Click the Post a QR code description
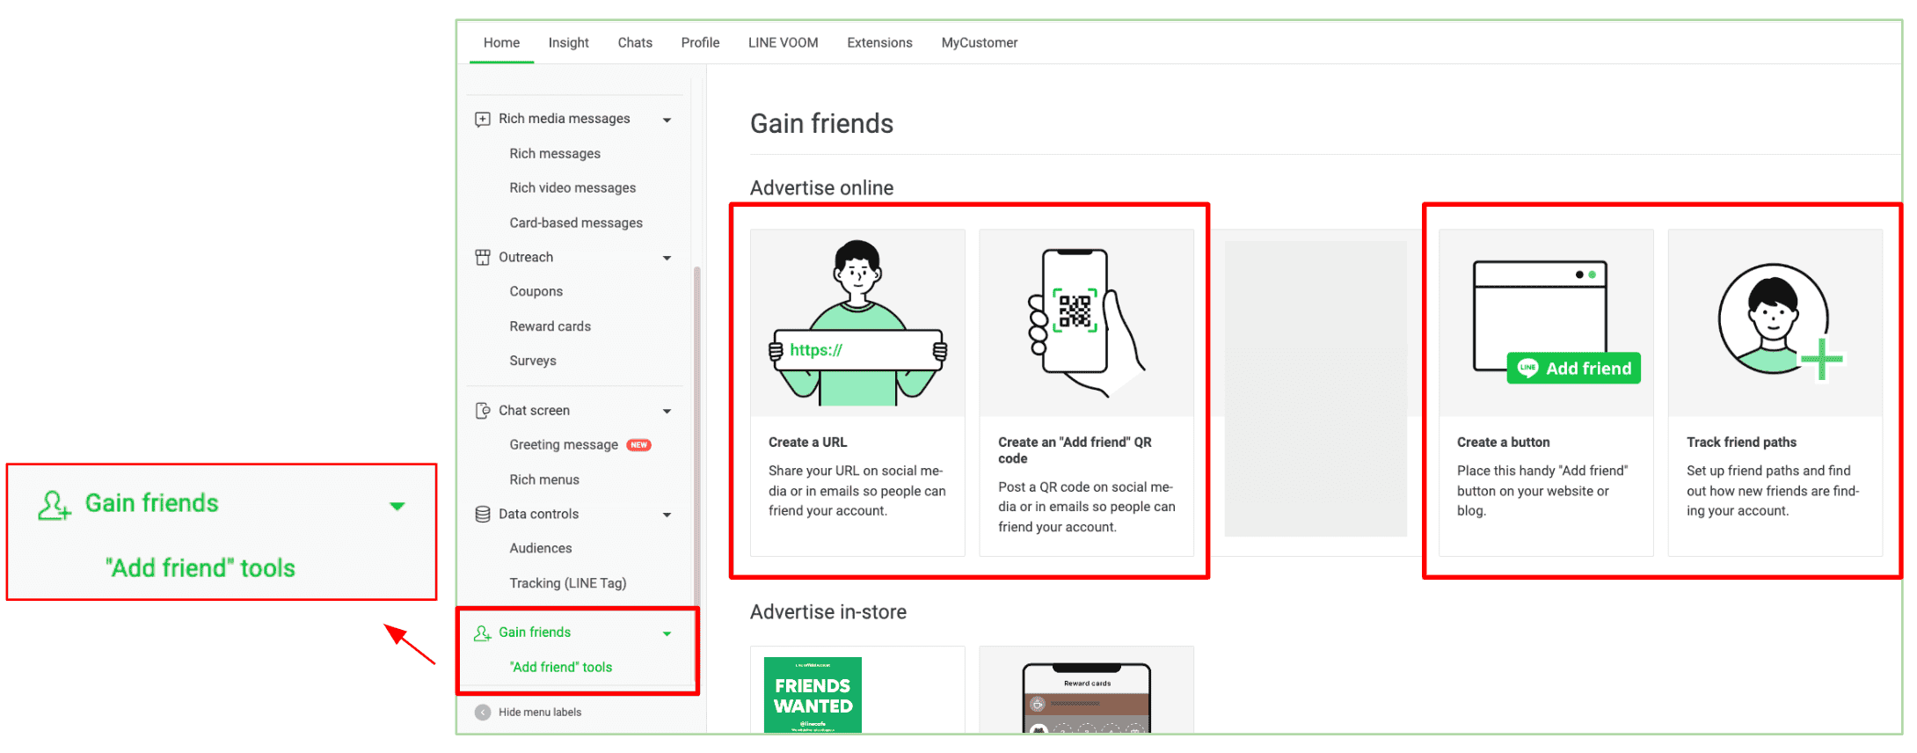The width and height of the screenshot is (1917, 753). pos(1087,507)
